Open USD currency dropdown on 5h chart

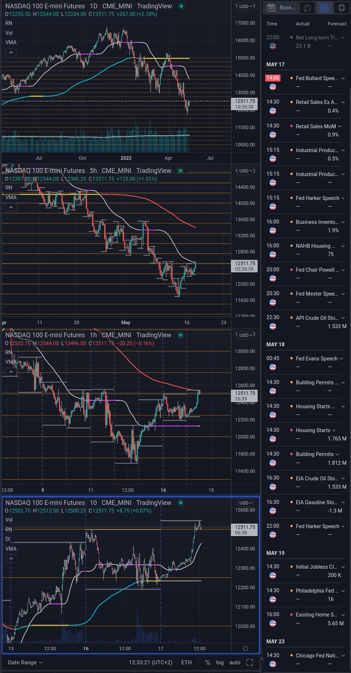pyautogui.click(x=246, y=171)
